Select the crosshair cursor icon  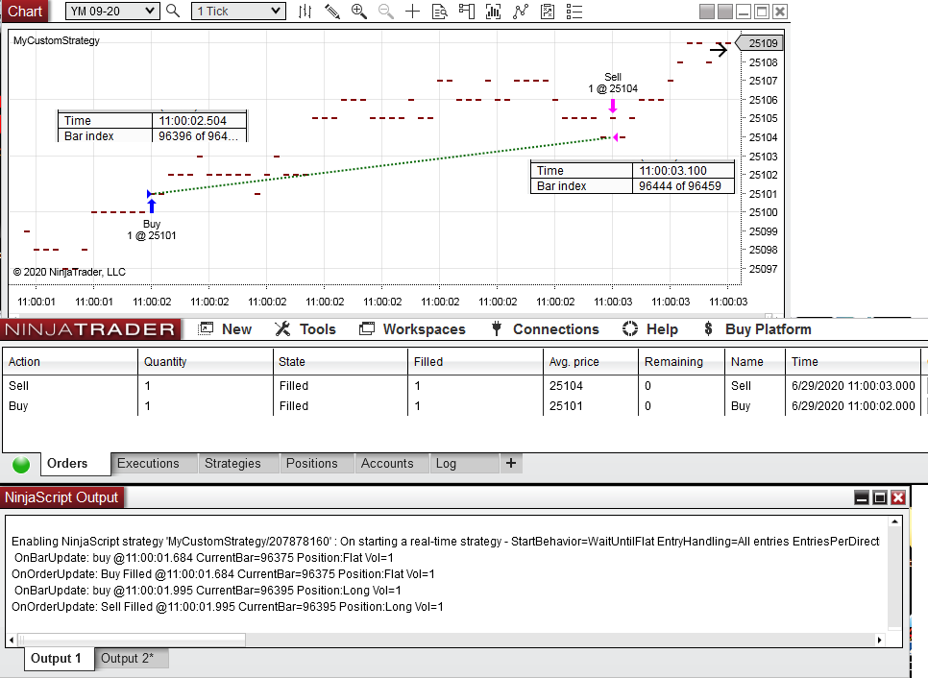(412, 12)
